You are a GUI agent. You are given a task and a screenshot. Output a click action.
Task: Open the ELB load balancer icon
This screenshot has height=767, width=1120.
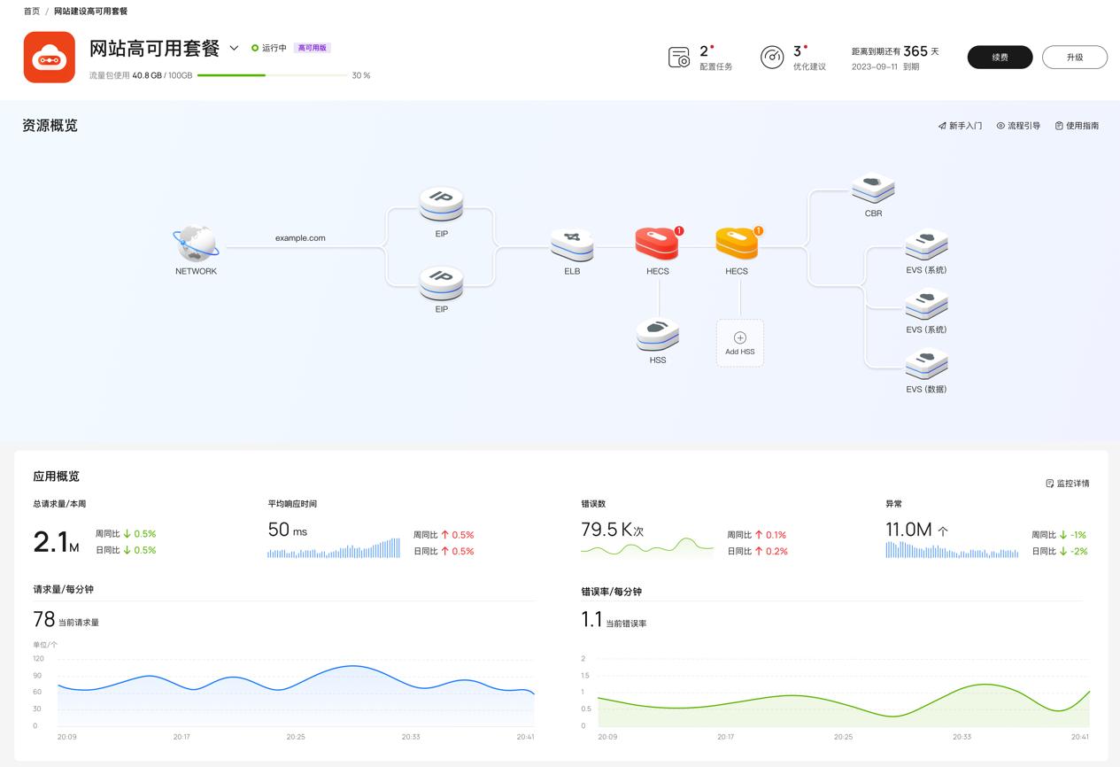571,244
